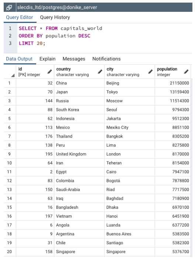
Task: Click the South Korea country cell
Action: [x=79, y=110]
